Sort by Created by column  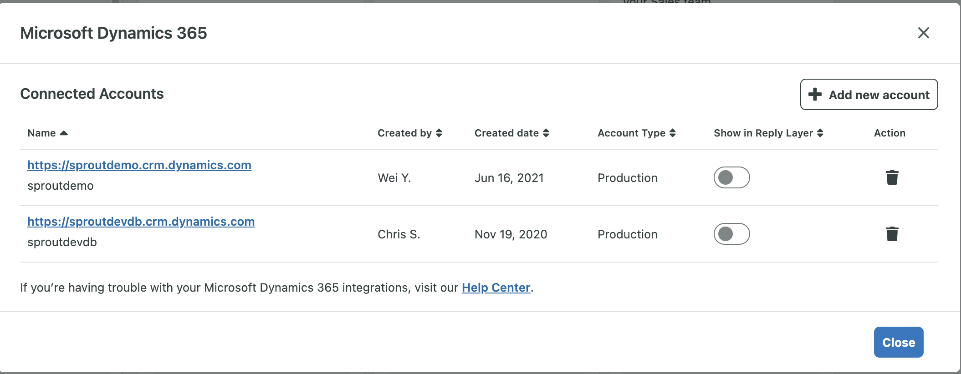[410, 133]
